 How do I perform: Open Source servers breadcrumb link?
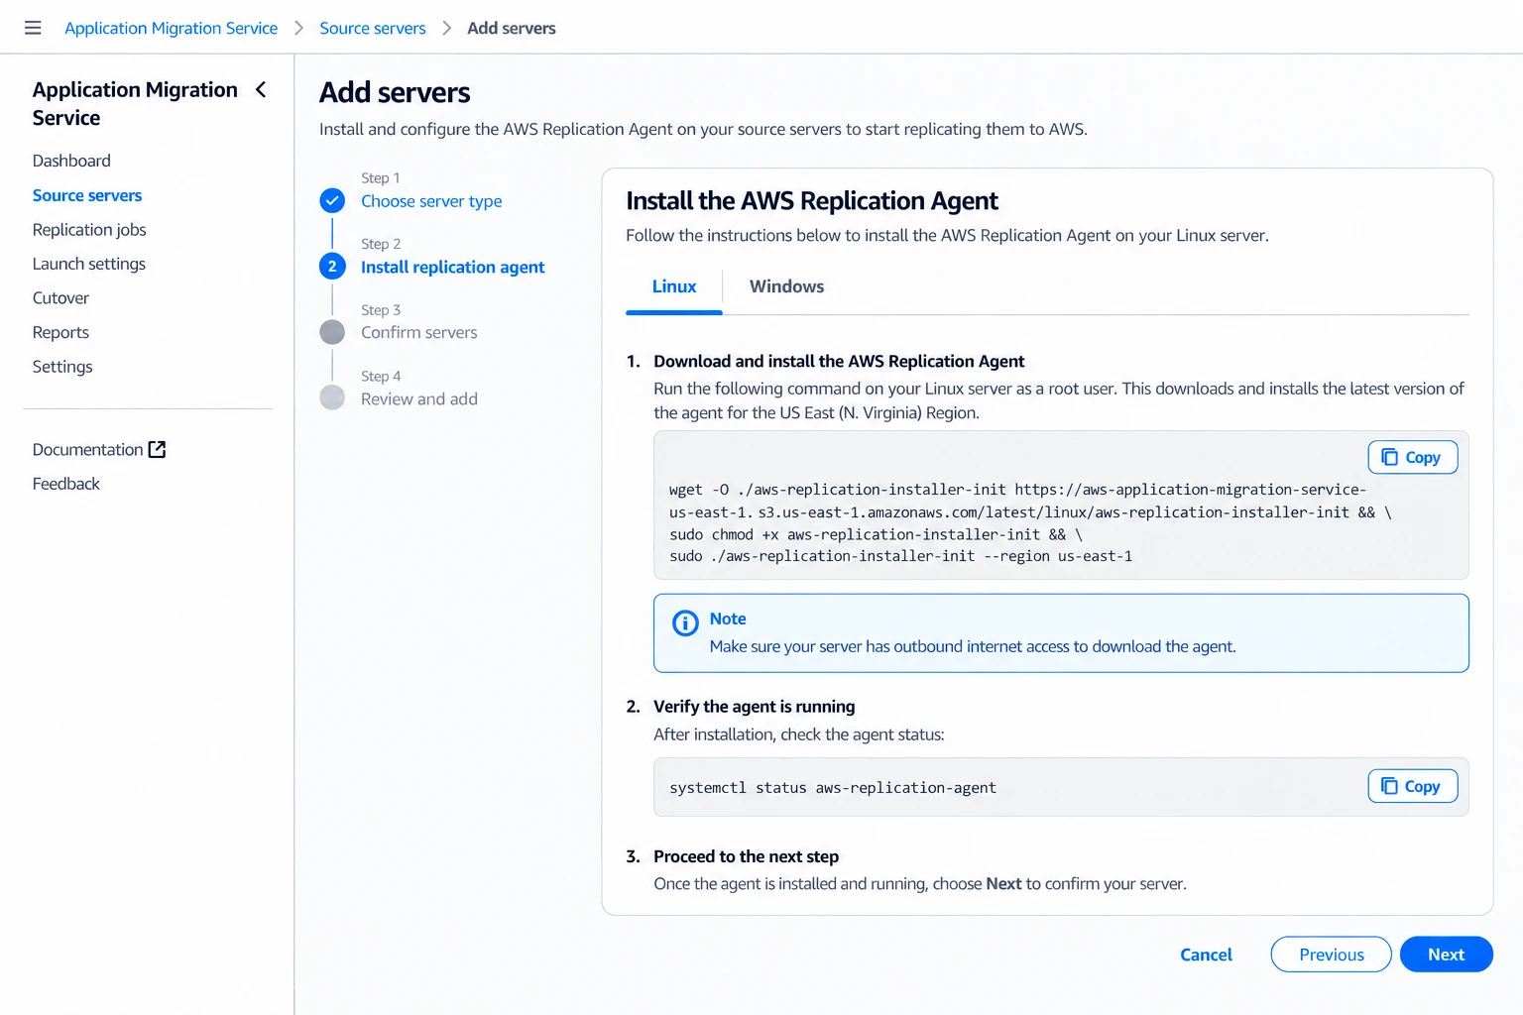372,28
